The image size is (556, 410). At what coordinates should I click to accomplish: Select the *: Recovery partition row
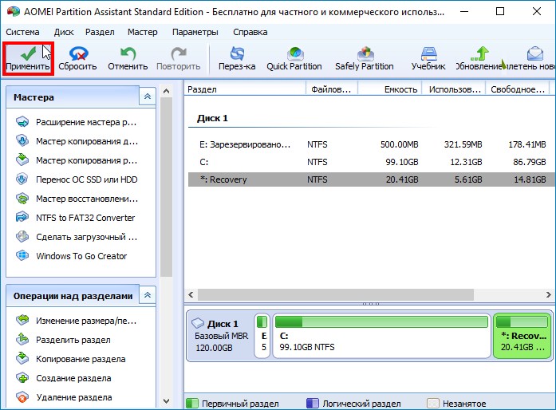click(372, 179)
